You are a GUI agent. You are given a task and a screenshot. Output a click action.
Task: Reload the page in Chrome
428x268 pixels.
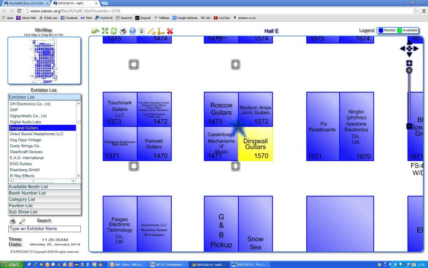(19, 11)
